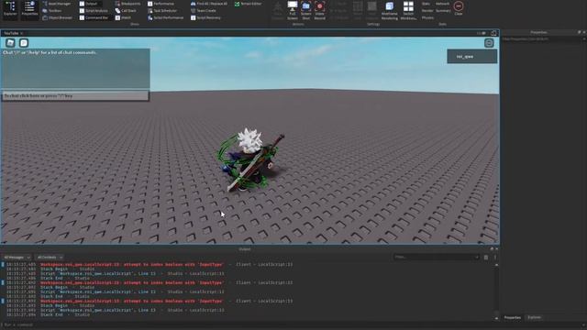Click the chat input bar
587x330 pixels.
(75, 95)
